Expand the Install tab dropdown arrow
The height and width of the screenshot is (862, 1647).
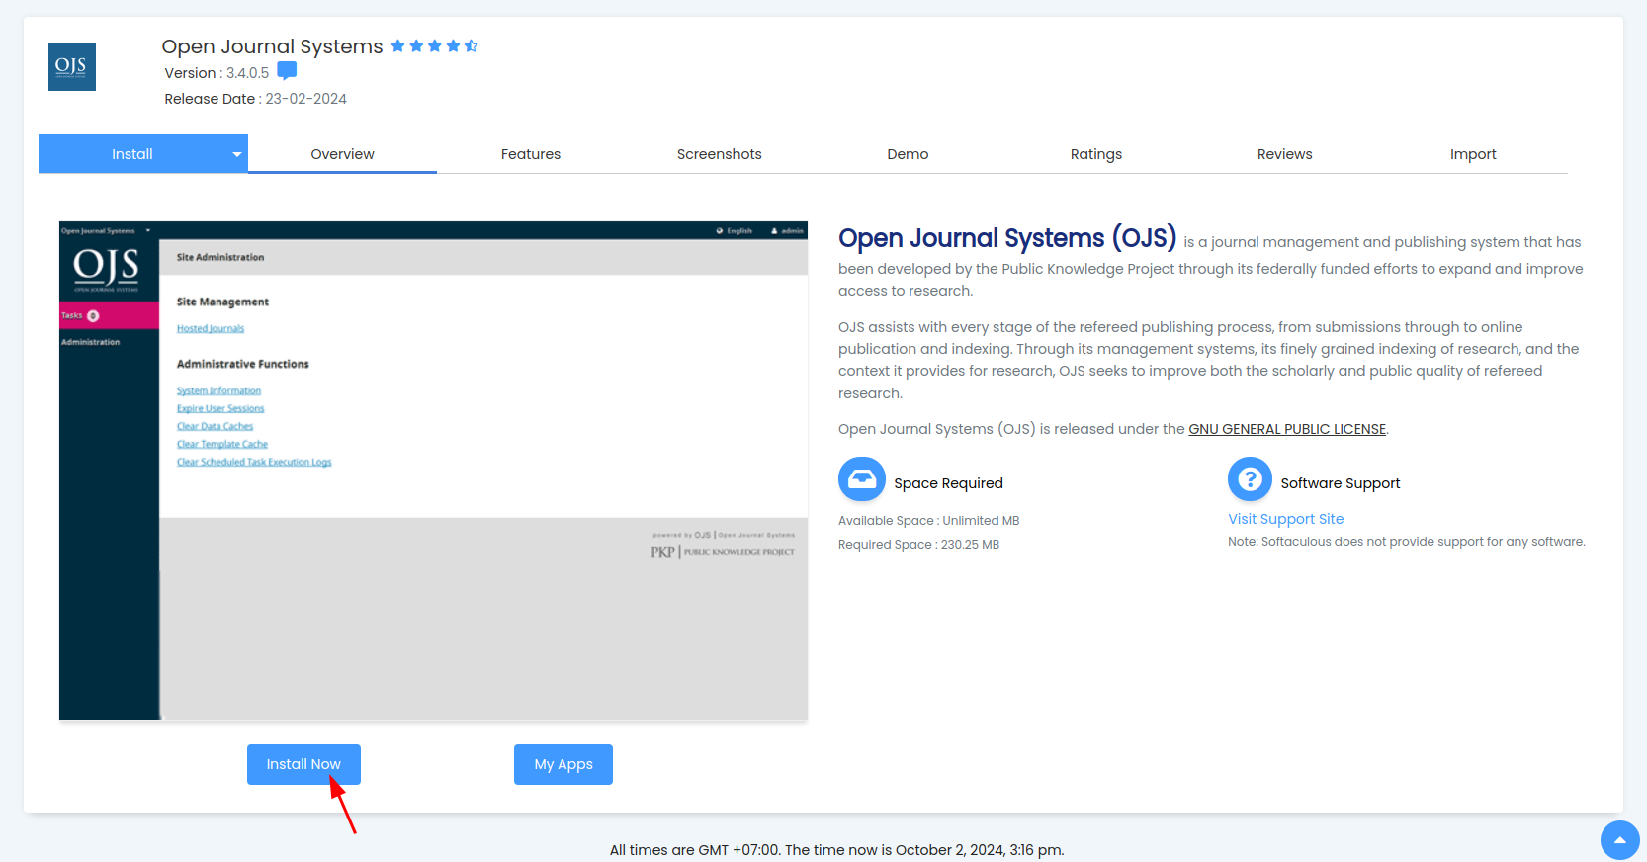click(237, 154)
